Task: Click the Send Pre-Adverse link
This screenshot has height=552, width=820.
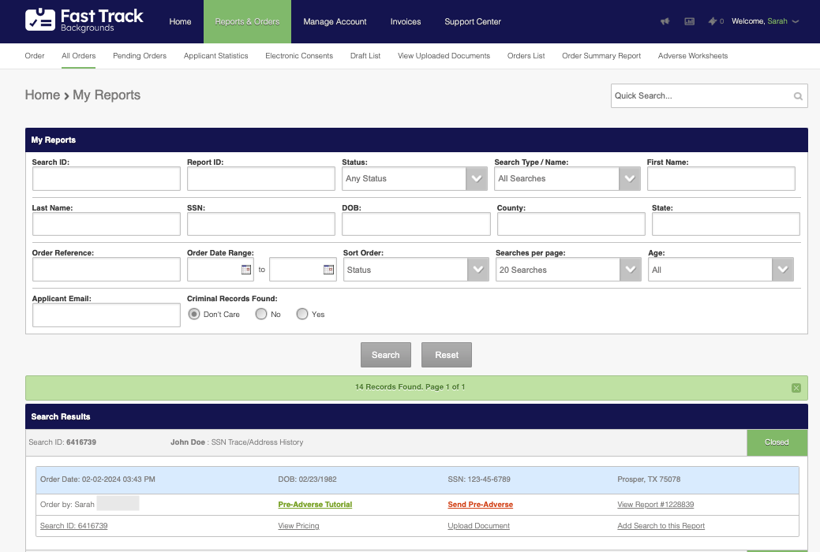Action: (480, 505)
